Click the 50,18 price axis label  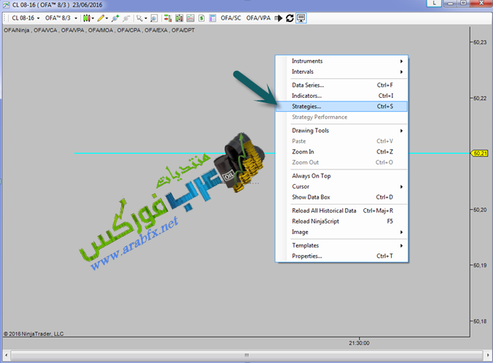[x=480, y=321]
